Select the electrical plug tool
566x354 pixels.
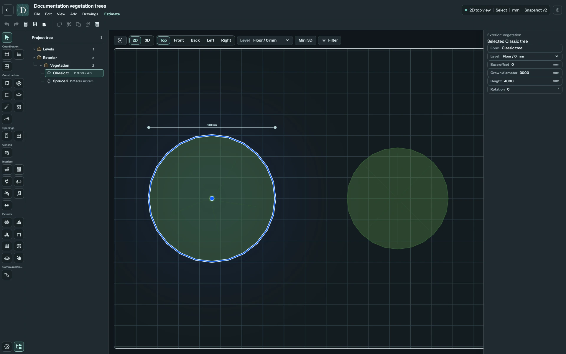pos(7,181)
